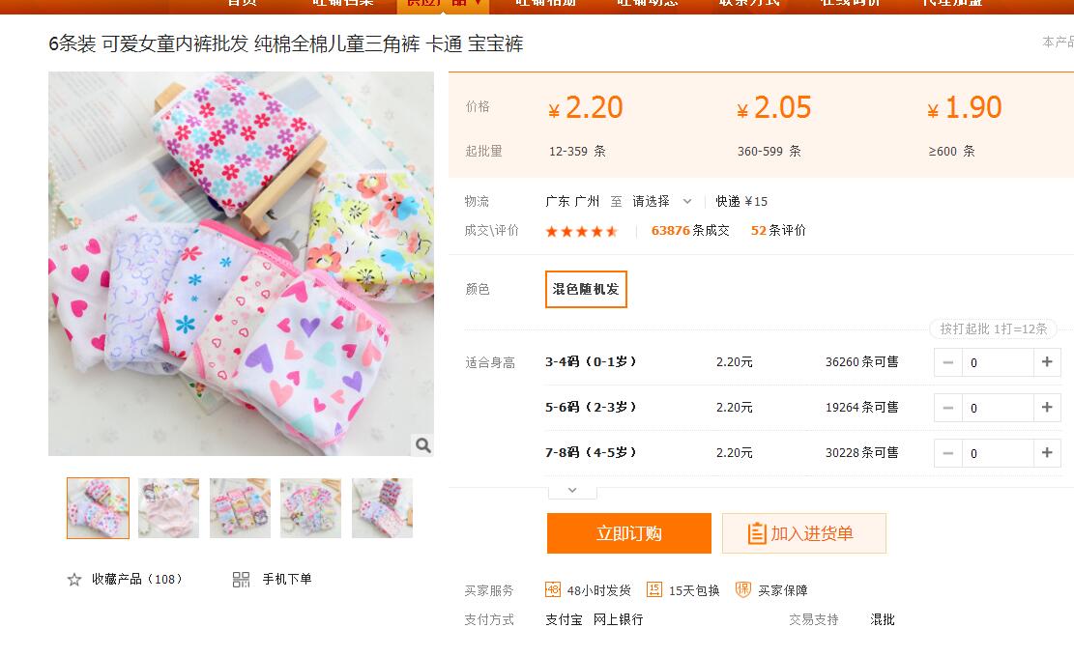Expand more sizes with the chevron

coord(572,490)
